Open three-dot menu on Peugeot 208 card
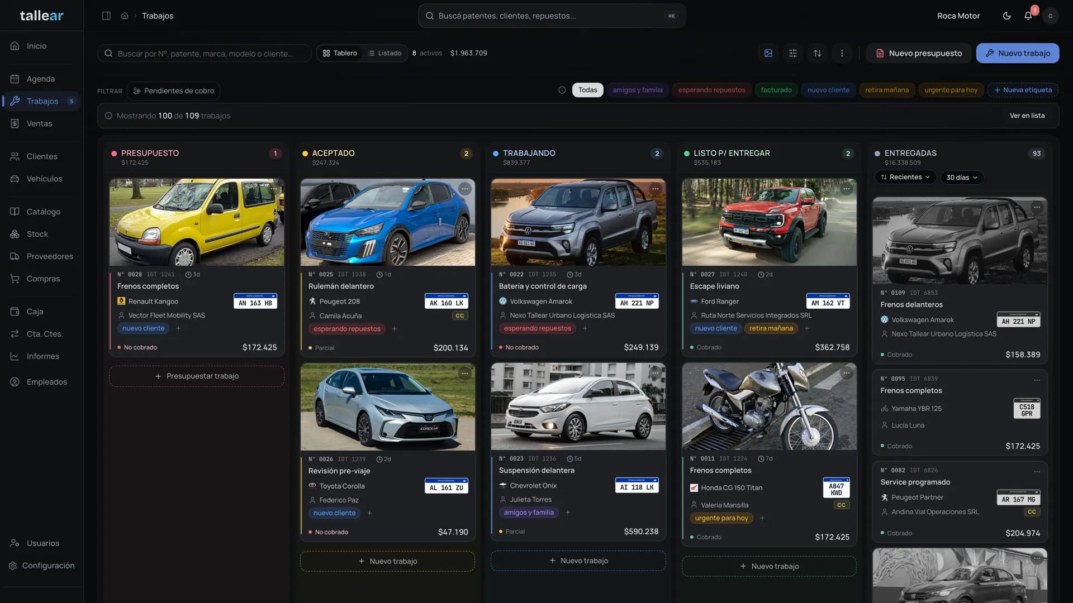Viewport: 1073px width, 603px height. (x=465, y=189)
